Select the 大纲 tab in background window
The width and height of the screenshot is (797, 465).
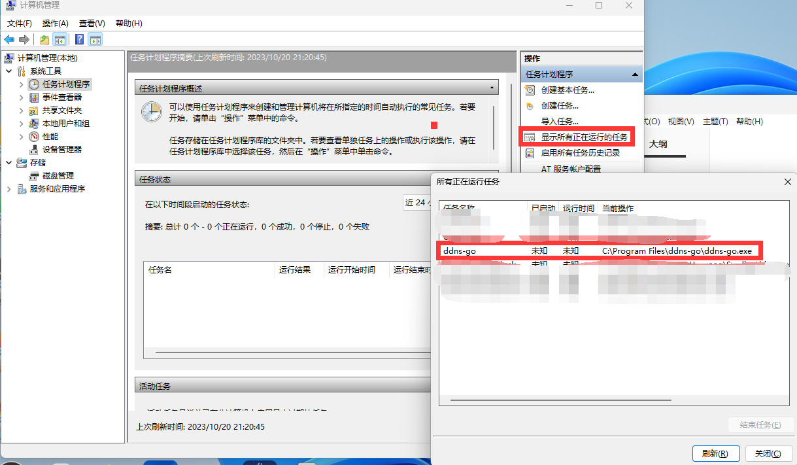[x=658, y=145]
